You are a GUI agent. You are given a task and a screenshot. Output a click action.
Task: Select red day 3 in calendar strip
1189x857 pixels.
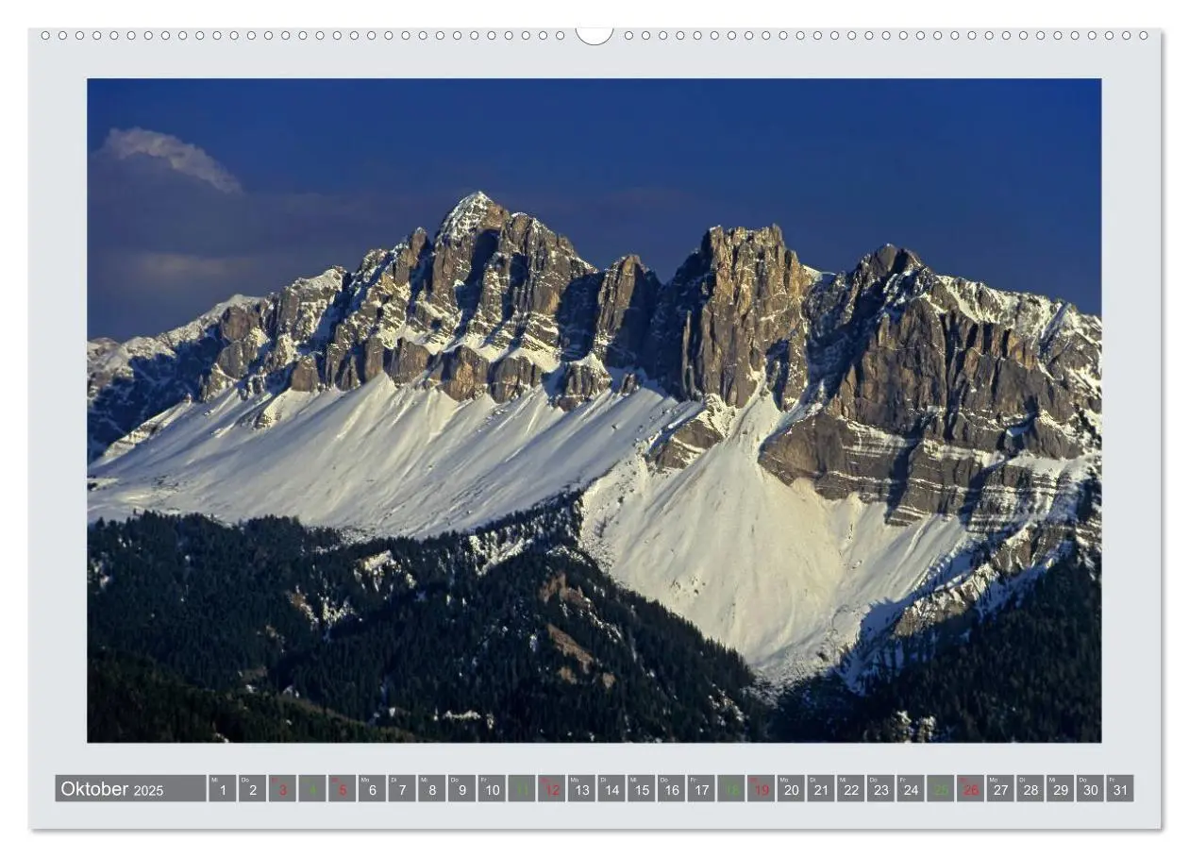282,788
